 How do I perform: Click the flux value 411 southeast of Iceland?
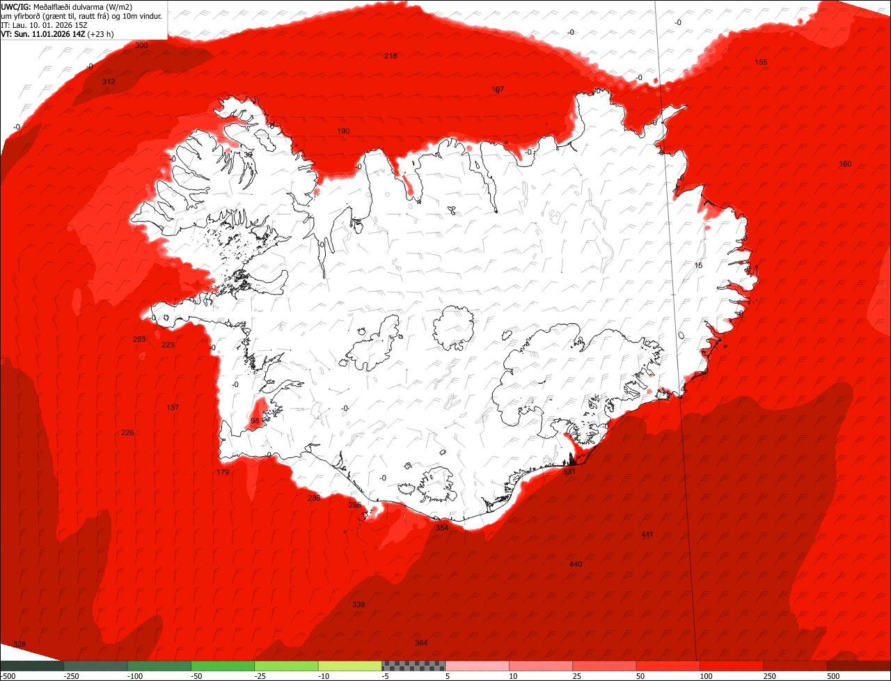[x=647, y=534]
